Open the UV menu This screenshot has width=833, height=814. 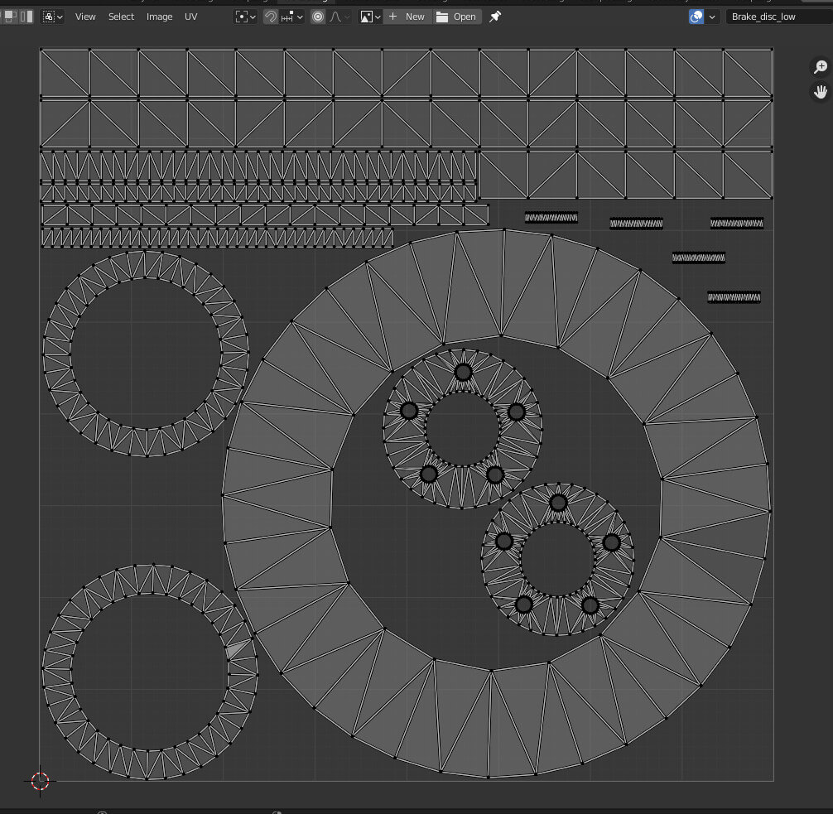(191, 17)
